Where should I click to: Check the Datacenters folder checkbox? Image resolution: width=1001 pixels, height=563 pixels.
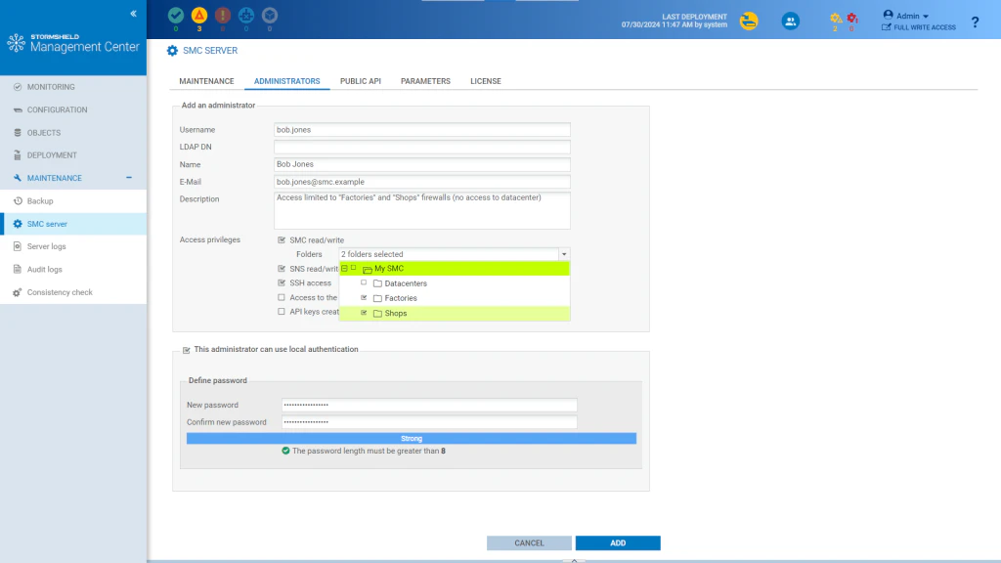364,282
